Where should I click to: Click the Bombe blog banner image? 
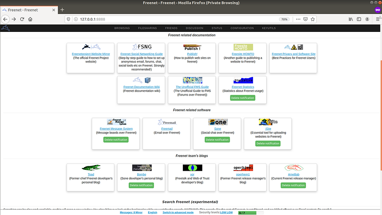pos(142,168)
